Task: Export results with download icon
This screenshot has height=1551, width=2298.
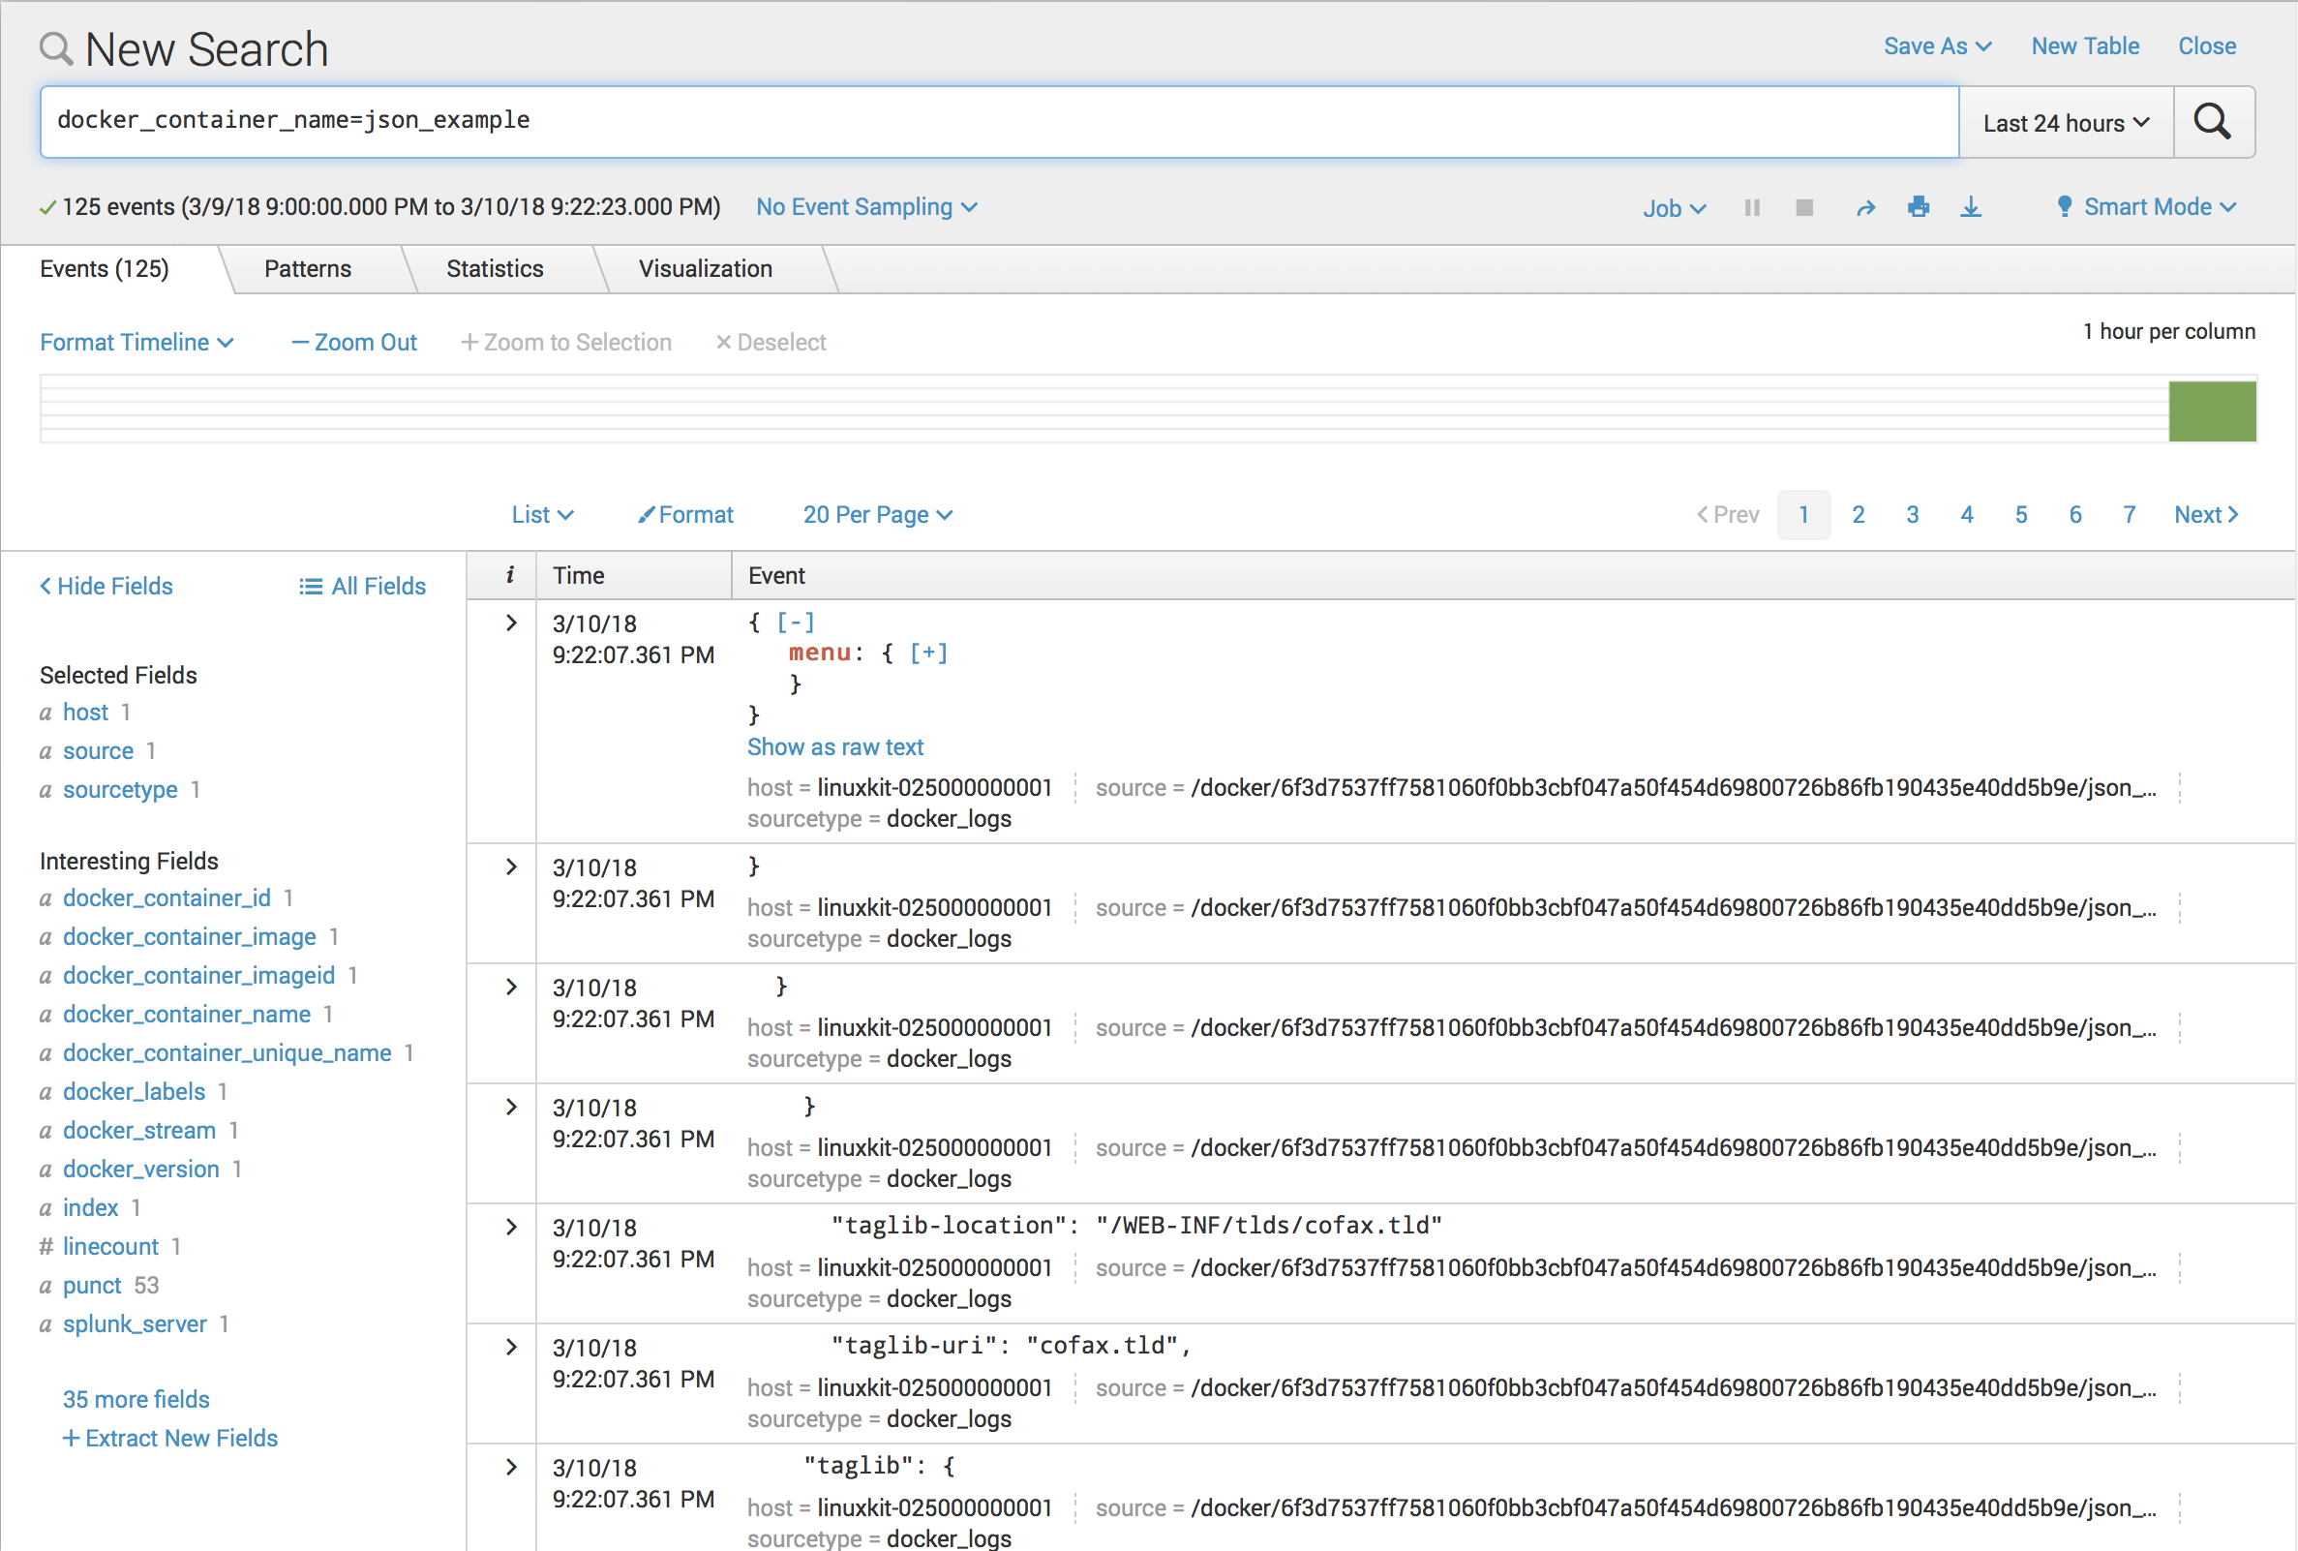Action: click(1971, 207)
